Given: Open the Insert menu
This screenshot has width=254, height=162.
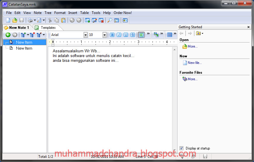Looking at the screenshot, I should pos(73,13).
